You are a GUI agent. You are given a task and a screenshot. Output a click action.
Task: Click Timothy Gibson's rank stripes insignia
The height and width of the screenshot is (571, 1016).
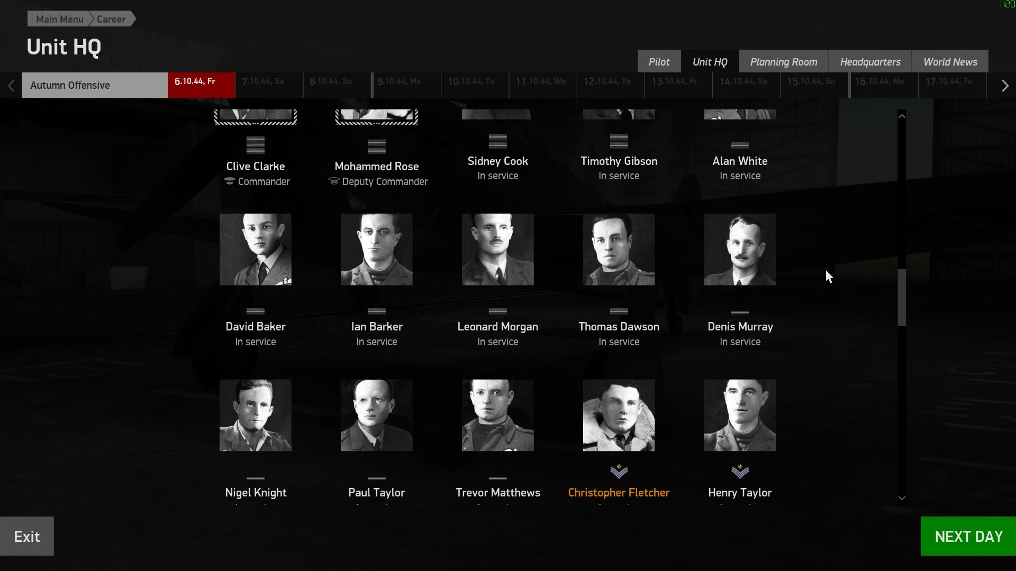coord(619,141)
